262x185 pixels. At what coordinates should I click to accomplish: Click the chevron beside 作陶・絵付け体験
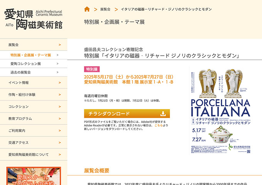coord(60,95)
